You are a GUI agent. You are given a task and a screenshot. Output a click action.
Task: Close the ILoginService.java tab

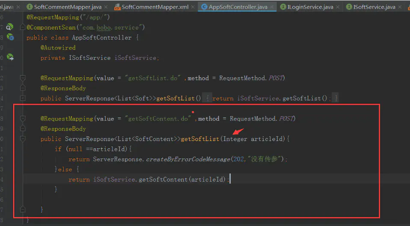(x=338, y=7)
